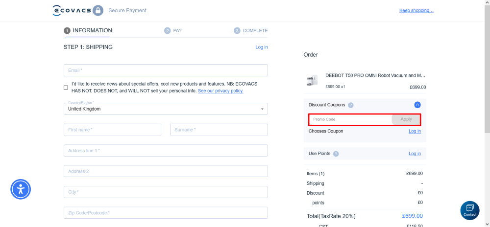The height and width of the screenshot is (227, 490).
Task: Click the DEEBOT product thumbnail image
Action: tap(312, 80)
